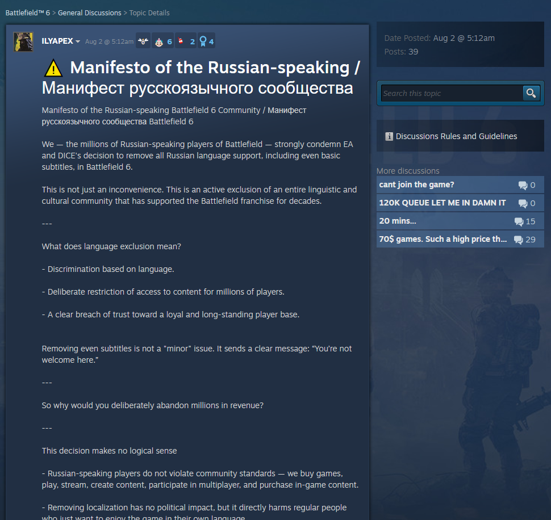
Task: Click comment icon on 'cant join the game?' row
Action: tap(523, 185)
